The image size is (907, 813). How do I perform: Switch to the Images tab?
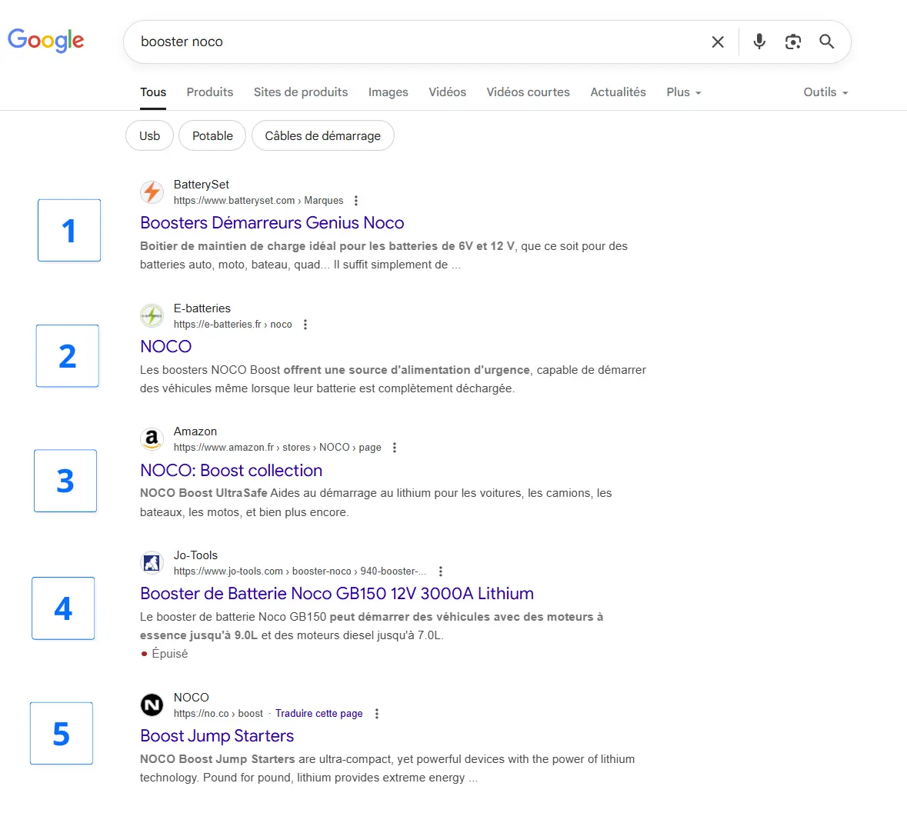coord(388,92)
